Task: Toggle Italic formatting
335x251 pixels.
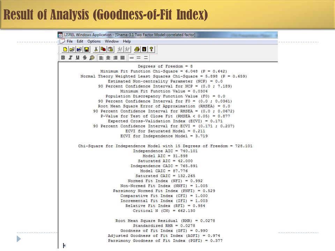Action: coord(70,58)
